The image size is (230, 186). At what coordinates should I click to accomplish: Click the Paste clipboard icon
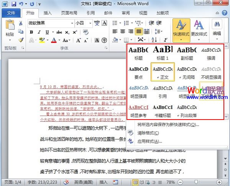10,25
